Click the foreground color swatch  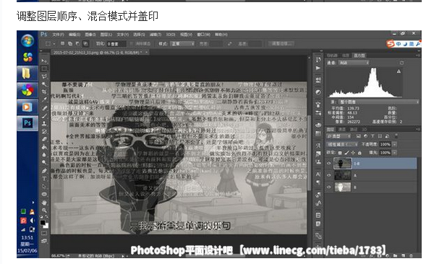43,223
